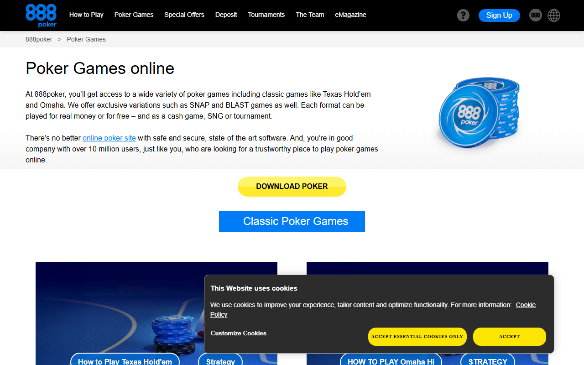Click the 888poker logo
The image size is (584, 365).
click(41, 16)
